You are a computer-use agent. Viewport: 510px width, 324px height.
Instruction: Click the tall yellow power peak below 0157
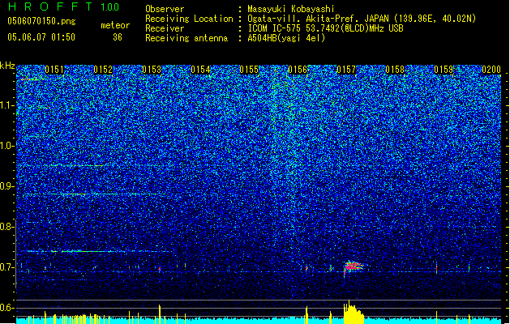point(354,312)
